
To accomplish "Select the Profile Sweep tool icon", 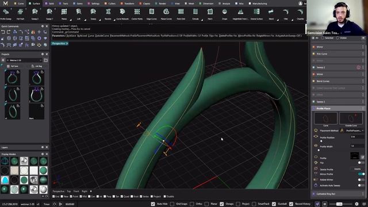I will click(6, 11).
